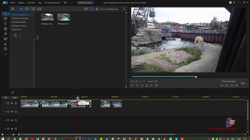Open the Файл menu
Image resolution: width=250 pixels, height=140 pixels.
[12, 3]
